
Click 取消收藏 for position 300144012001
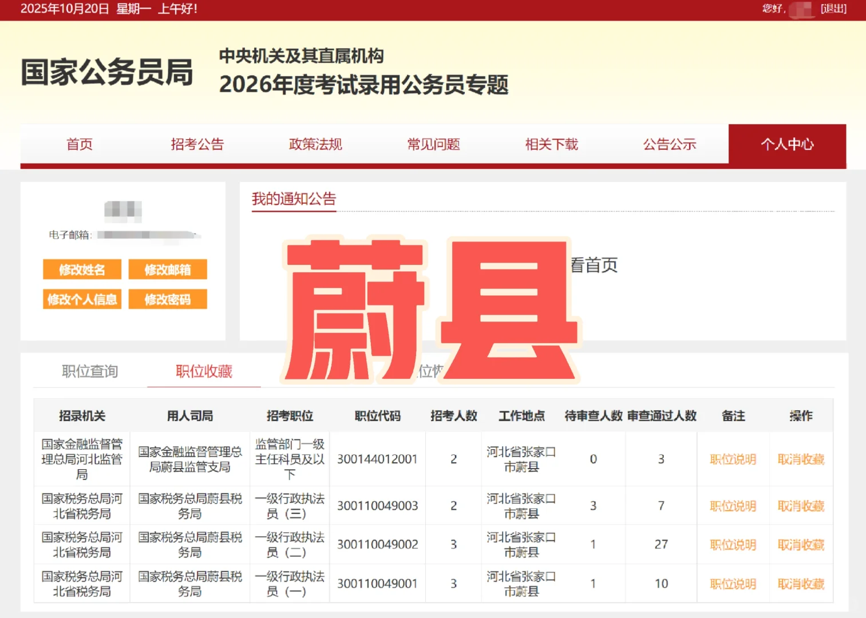click(801, 459)
